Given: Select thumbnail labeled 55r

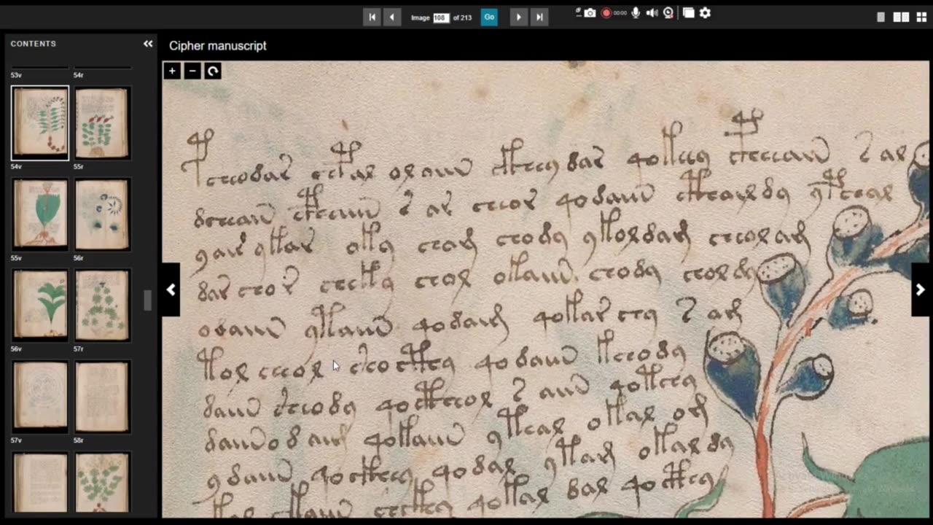Looking at the screenshot, I should [102, 123].
